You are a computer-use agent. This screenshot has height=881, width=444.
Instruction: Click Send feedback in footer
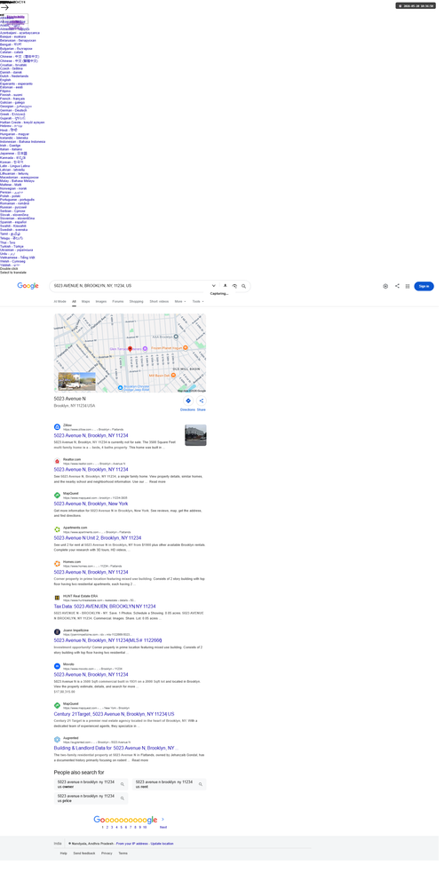(84, 853)
